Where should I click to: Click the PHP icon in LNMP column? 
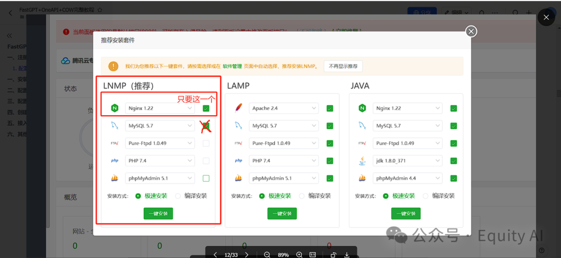(115, 160)
